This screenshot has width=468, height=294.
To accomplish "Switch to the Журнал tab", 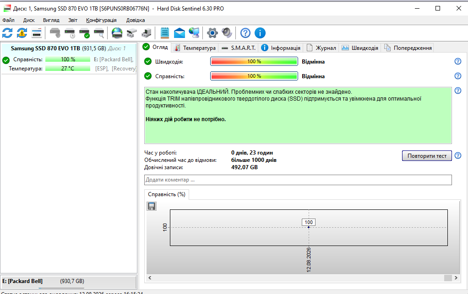I will point(321,48).
